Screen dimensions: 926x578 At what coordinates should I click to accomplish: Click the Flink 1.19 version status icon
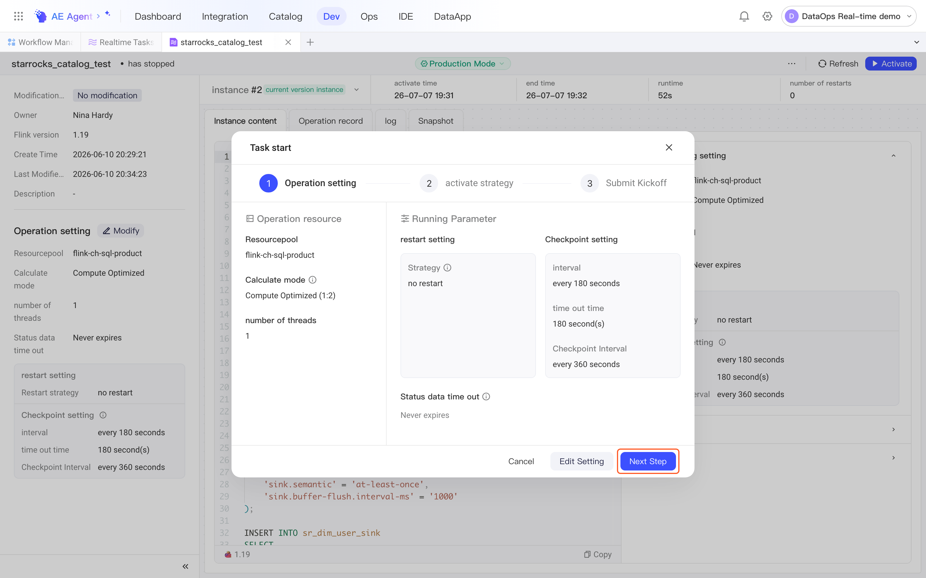click(x=228, y=554)
